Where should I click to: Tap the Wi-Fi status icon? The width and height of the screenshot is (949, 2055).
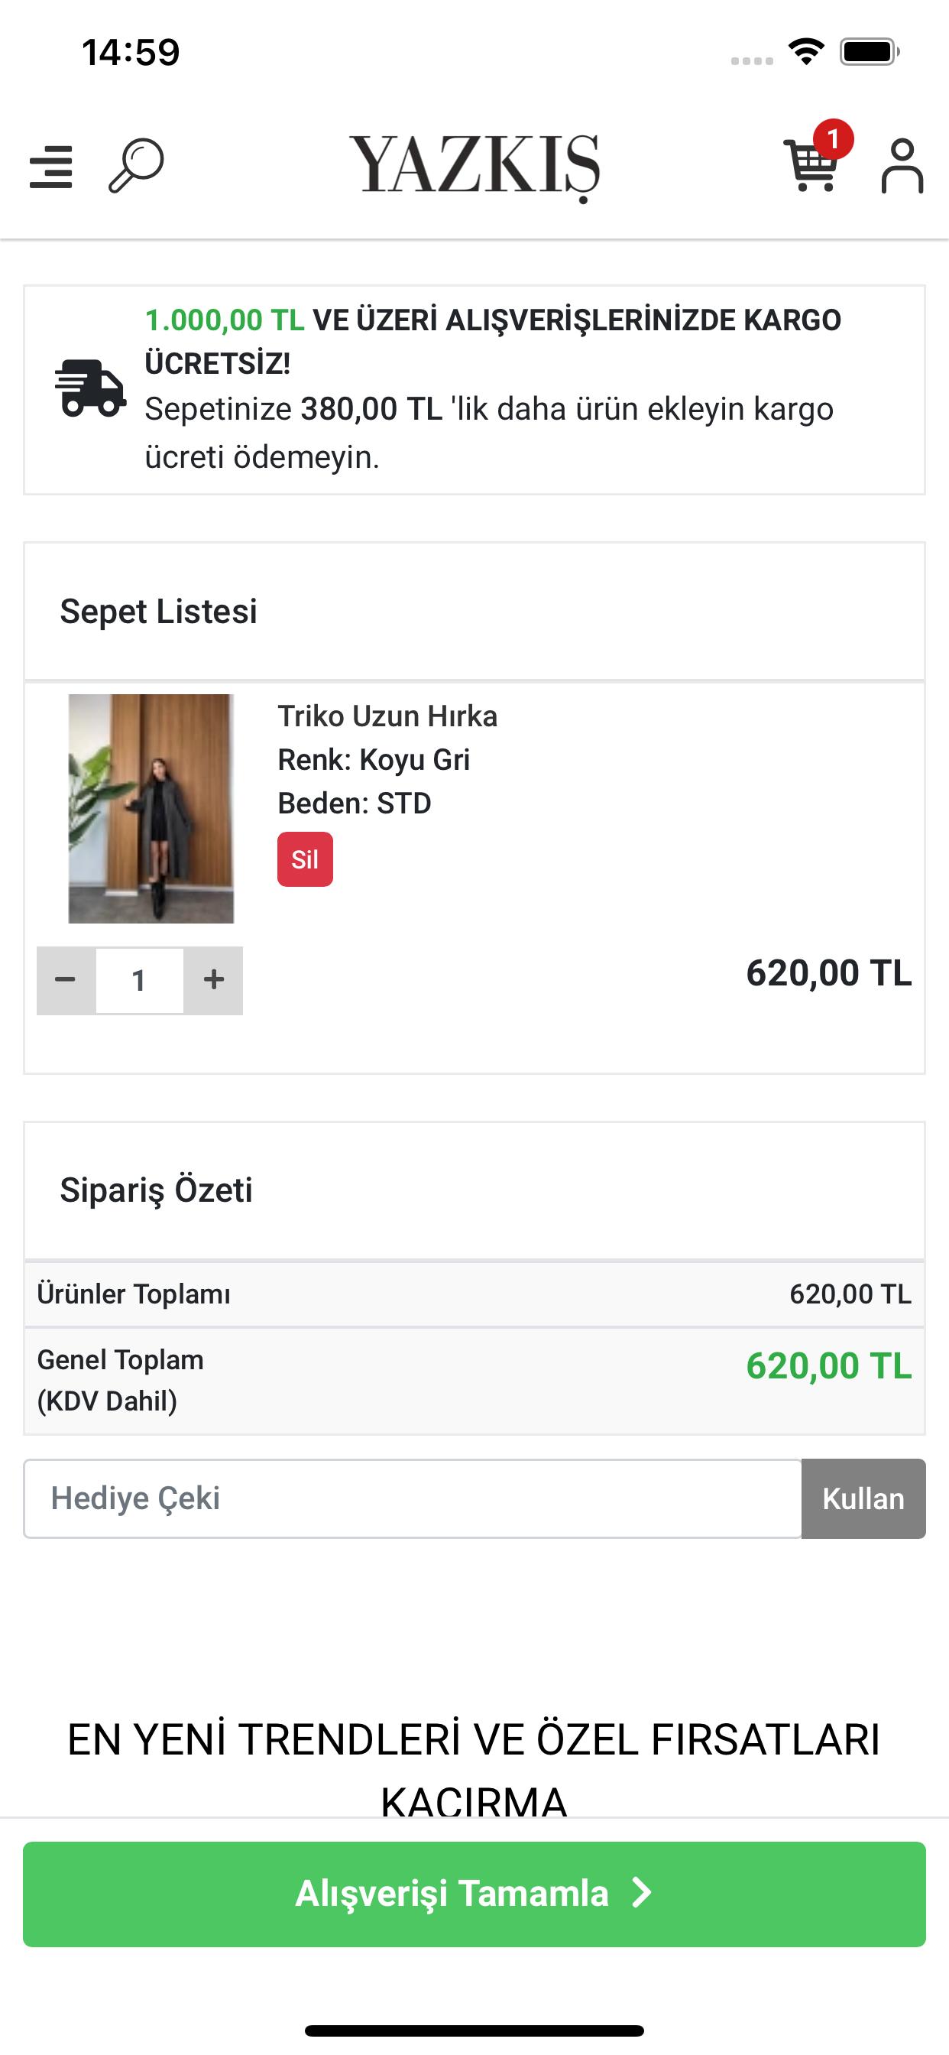806,53
